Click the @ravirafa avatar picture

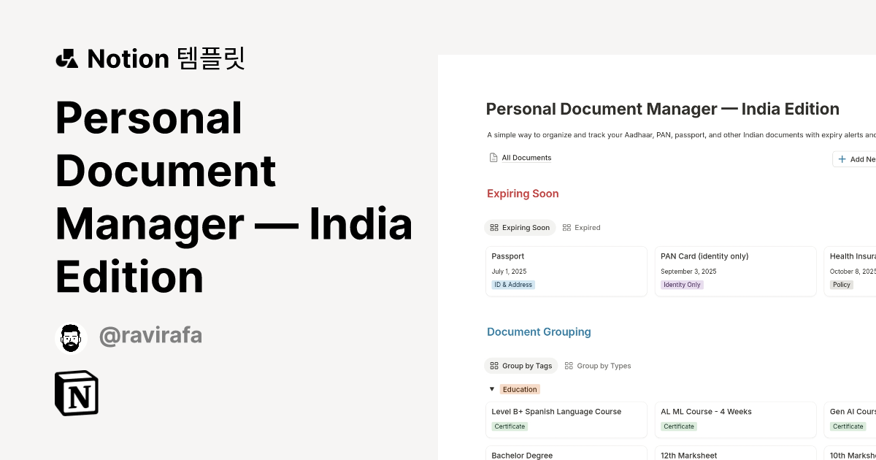[x=71, y=337]
